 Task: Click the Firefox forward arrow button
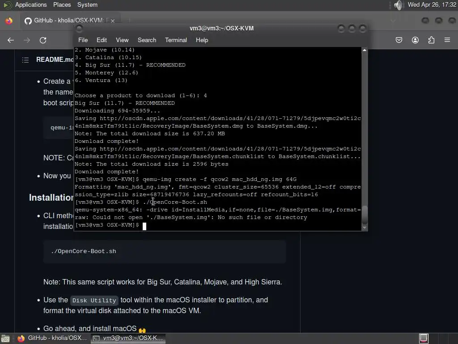[26, 40]
